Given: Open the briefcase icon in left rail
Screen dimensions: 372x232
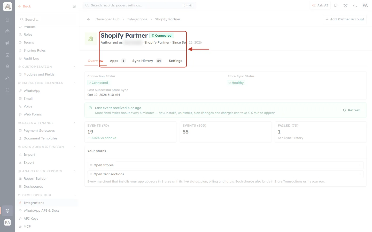Looking at the screenshot, I should pos(7,31).
